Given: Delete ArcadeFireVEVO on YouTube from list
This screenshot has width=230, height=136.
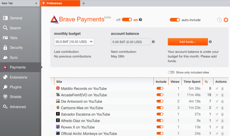Looking at the screenshot, I should click(x=222, y=95).
